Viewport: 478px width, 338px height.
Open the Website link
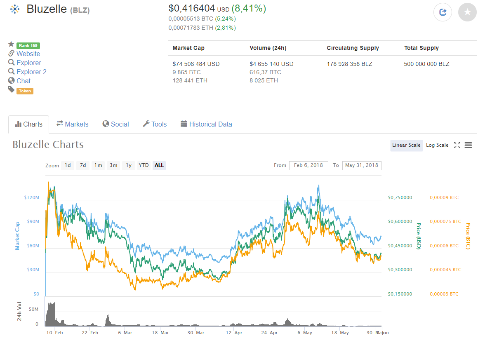pyautogui.click(x=28, y=54)
